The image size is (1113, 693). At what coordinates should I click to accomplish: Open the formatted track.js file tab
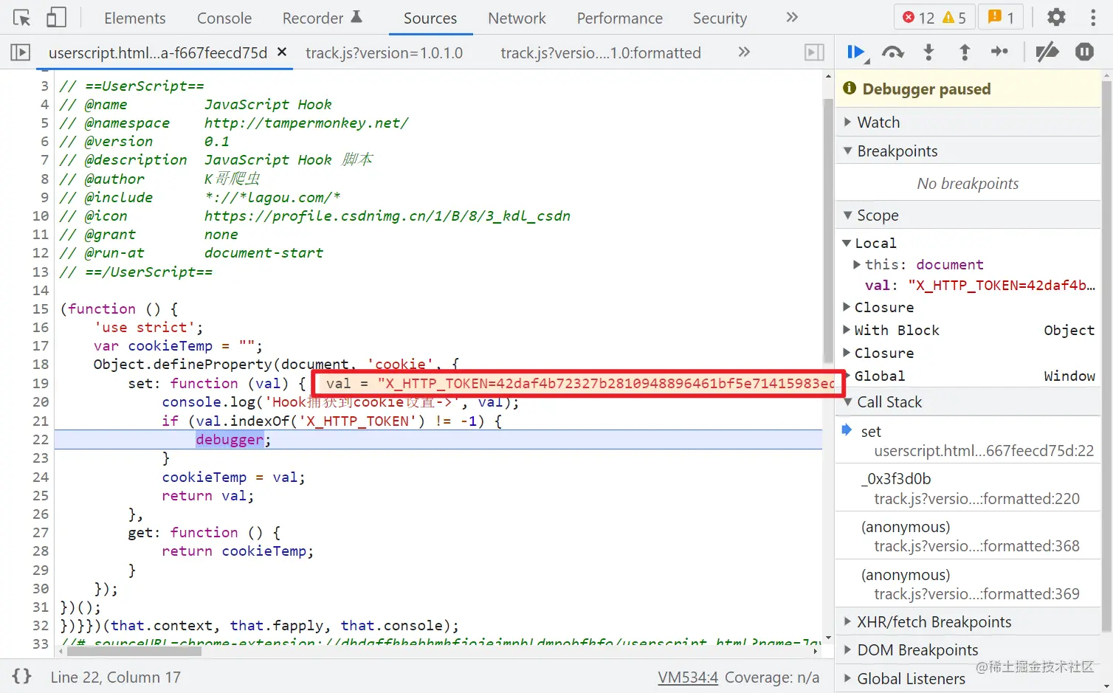click(601, 52)
